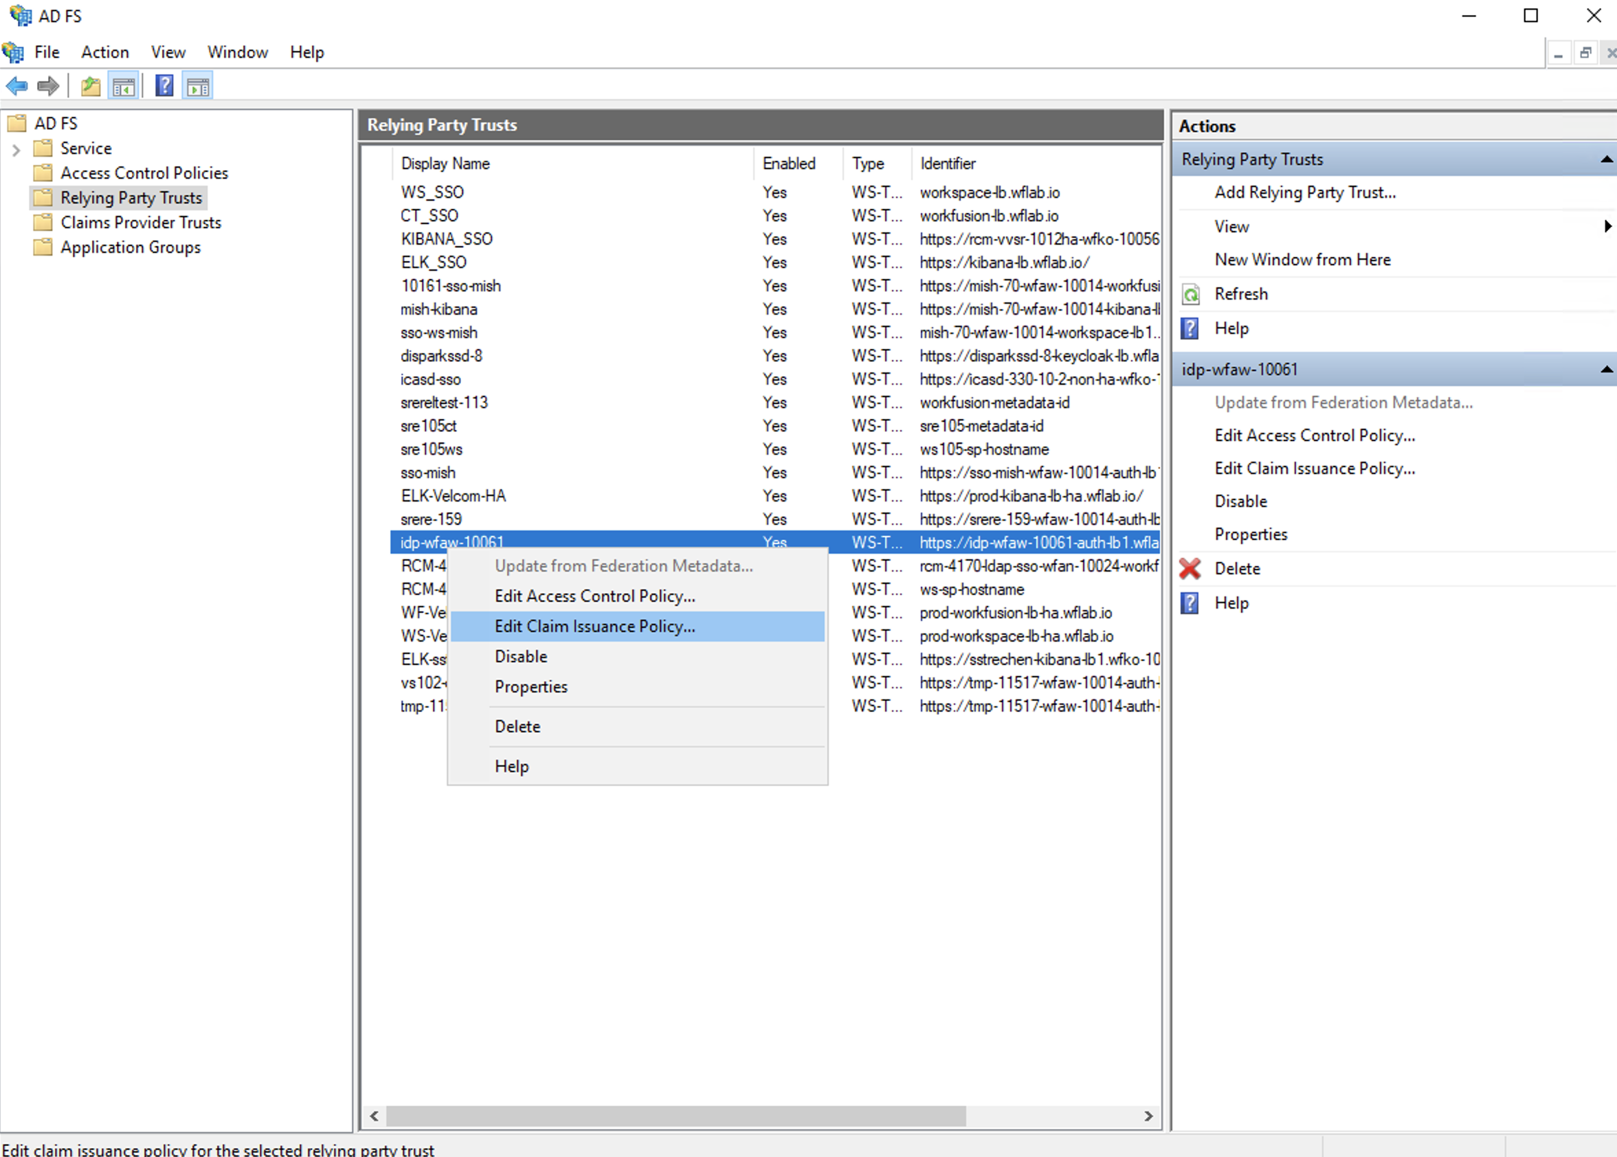Select Disable in the context menu
Viewport: 1617px width, 1157px height.
pos(637,657)
